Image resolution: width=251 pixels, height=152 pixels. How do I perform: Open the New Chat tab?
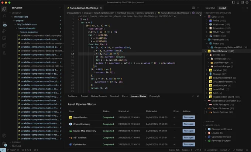[210, 8]
